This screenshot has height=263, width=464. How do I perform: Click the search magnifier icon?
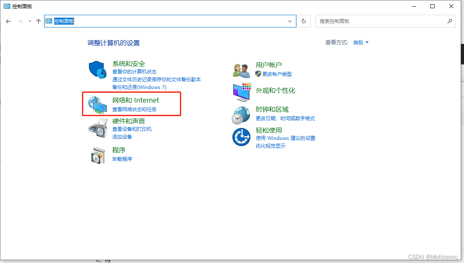click(450, 21)
